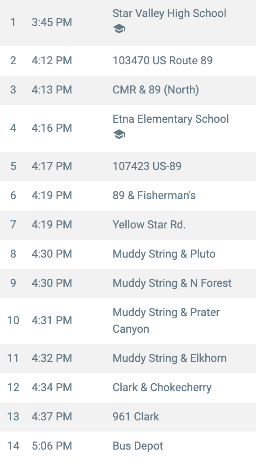
Task: Click the Clark & Chokecherry stop
Action: pyautogui.click(x=162, y=388)
